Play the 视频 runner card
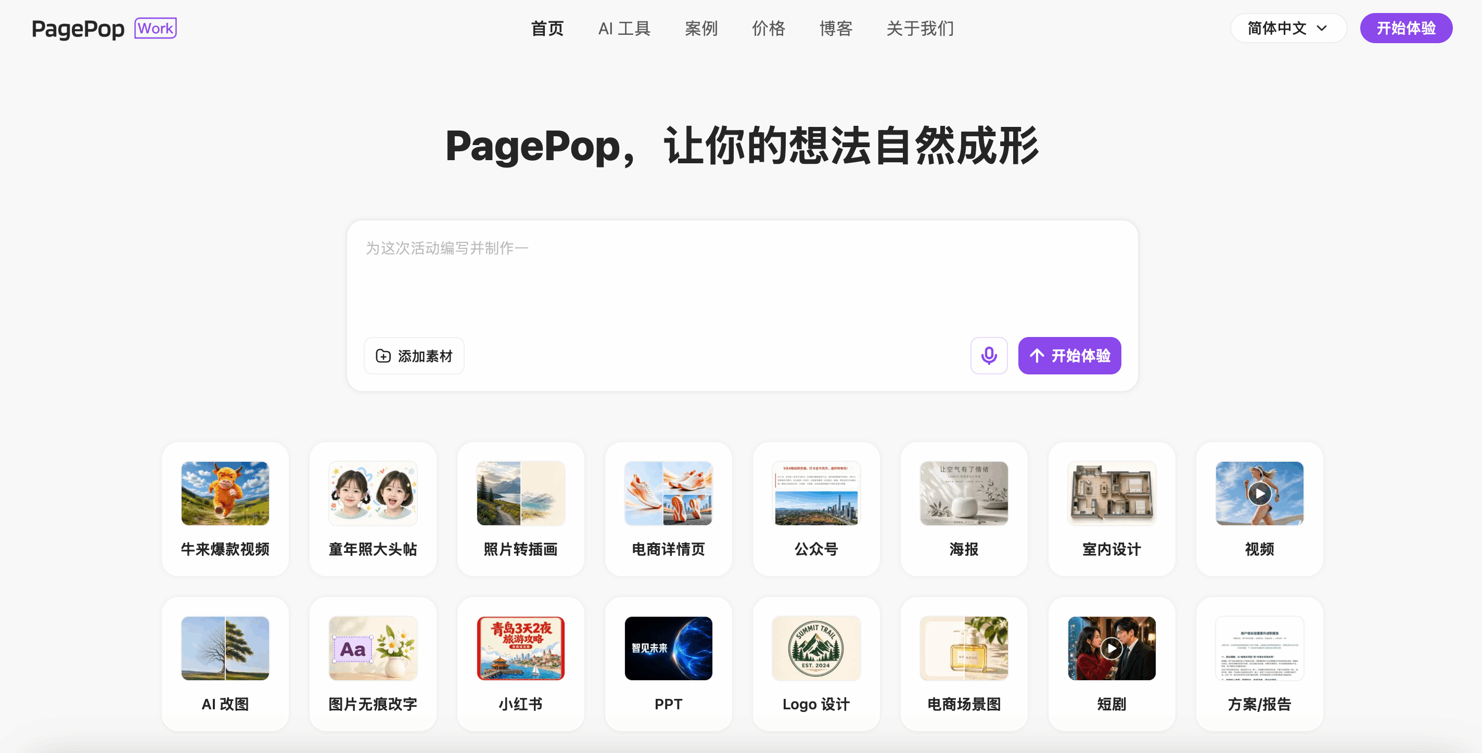This screenshot has height=753, width=1482. [1260, 509]
